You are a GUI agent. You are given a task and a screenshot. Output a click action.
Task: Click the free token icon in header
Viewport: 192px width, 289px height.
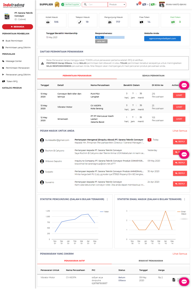click(x=144, y=5)
